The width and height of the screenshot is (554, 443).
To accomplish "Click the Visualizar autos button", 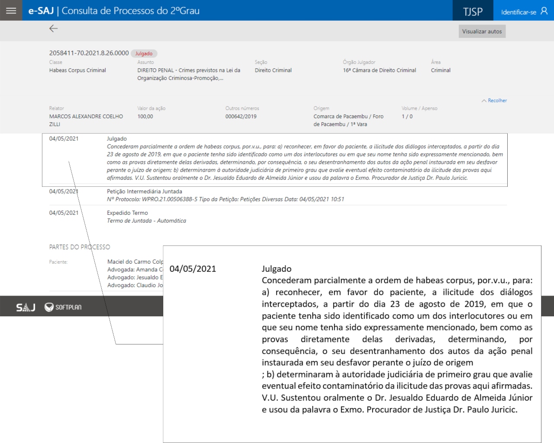I will click(x=482, y=32).
